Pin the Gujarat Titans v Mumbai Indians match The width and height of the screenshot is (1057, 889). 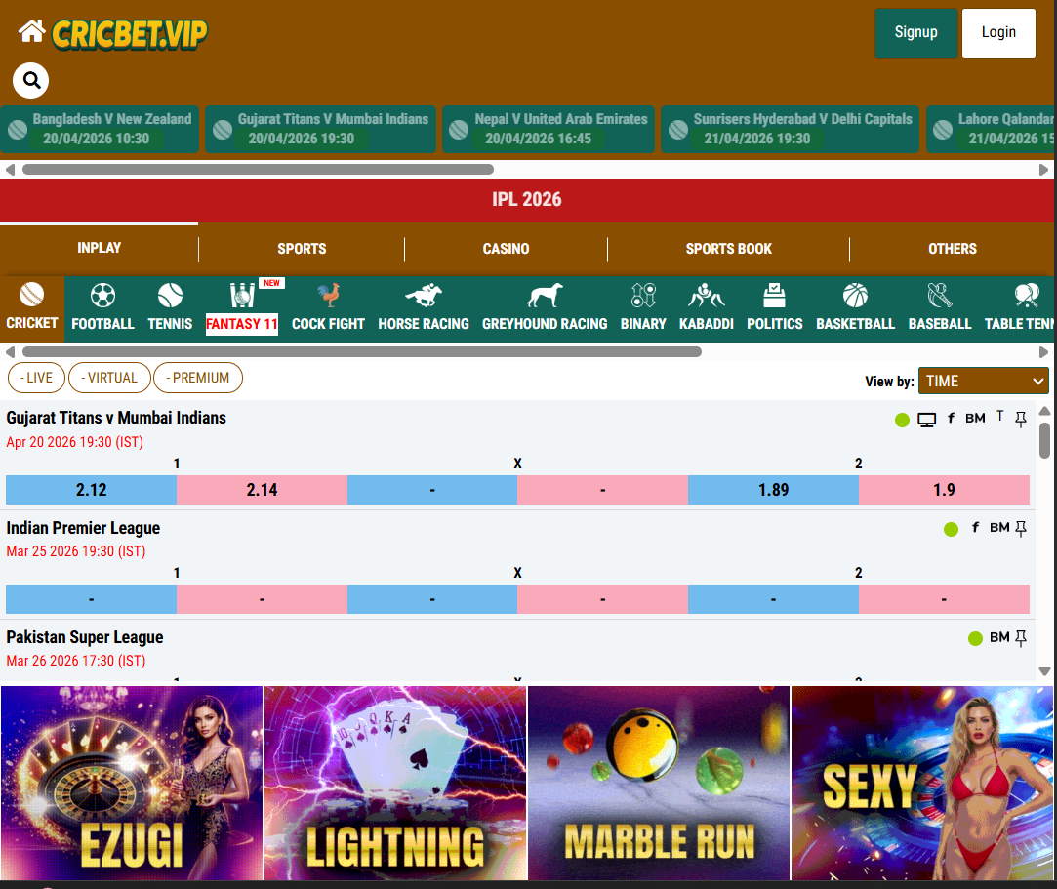pos(1021,420)
